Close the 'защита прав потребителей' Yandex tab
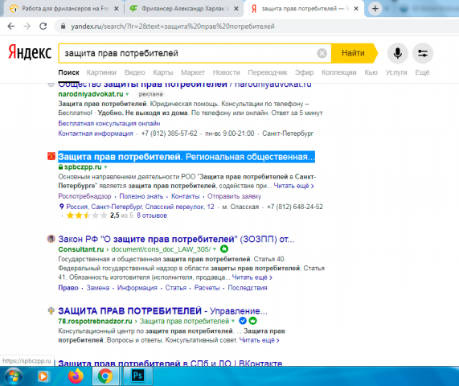This screenshot has height=386, width=459. 356,9
